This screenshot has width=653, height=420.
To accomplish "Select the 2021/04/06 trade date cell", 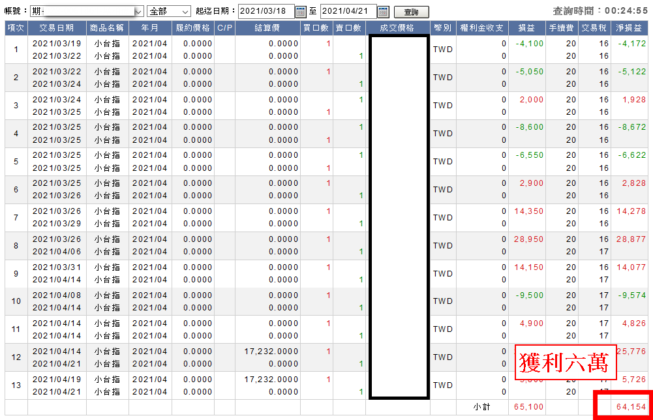I will 57,252.
